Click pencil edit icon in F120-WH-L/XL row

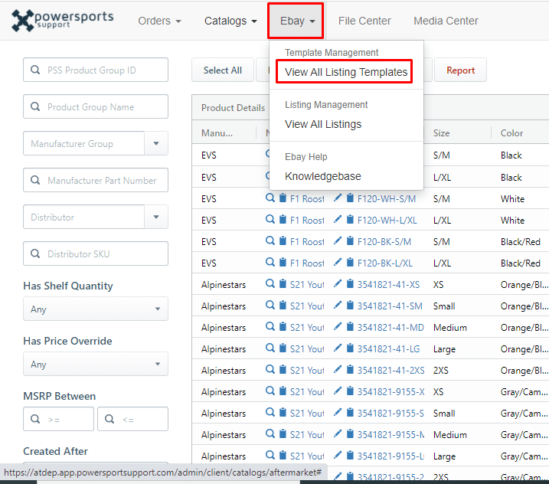(338, 219)
